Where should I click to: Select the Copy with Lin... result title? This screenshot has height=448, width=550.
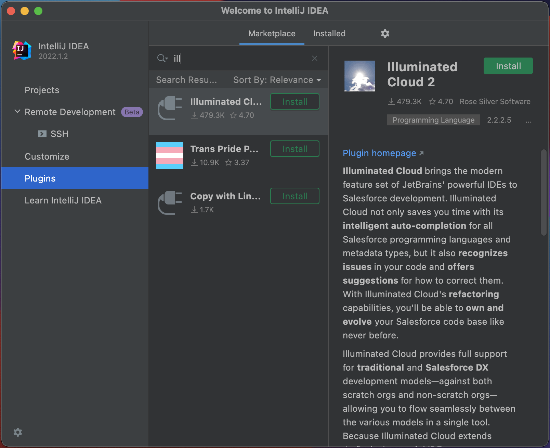tap(225, 196)
